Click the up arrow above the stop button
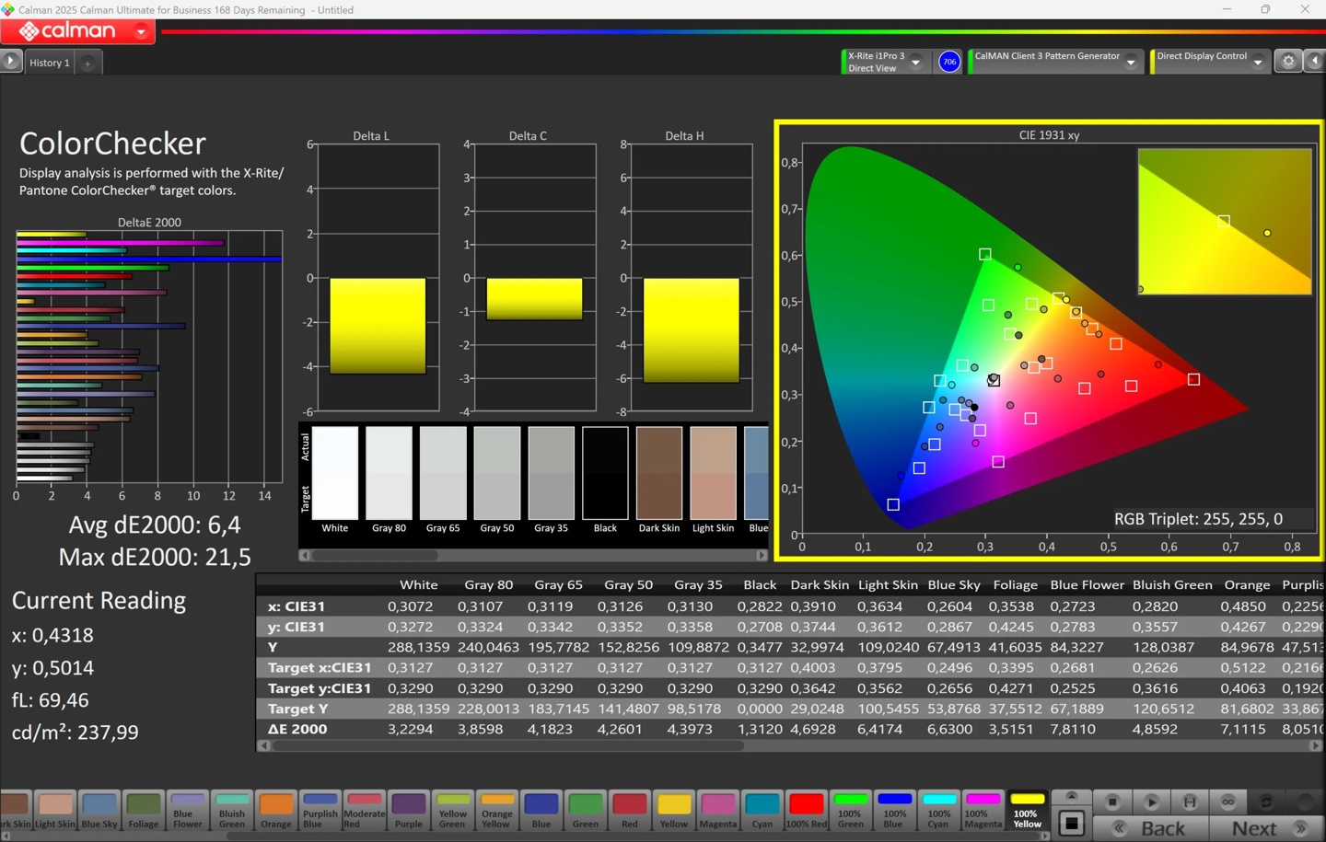The width and height of the screenshot is (1326, 842). pyautogui.click(x=1071, y=797)
